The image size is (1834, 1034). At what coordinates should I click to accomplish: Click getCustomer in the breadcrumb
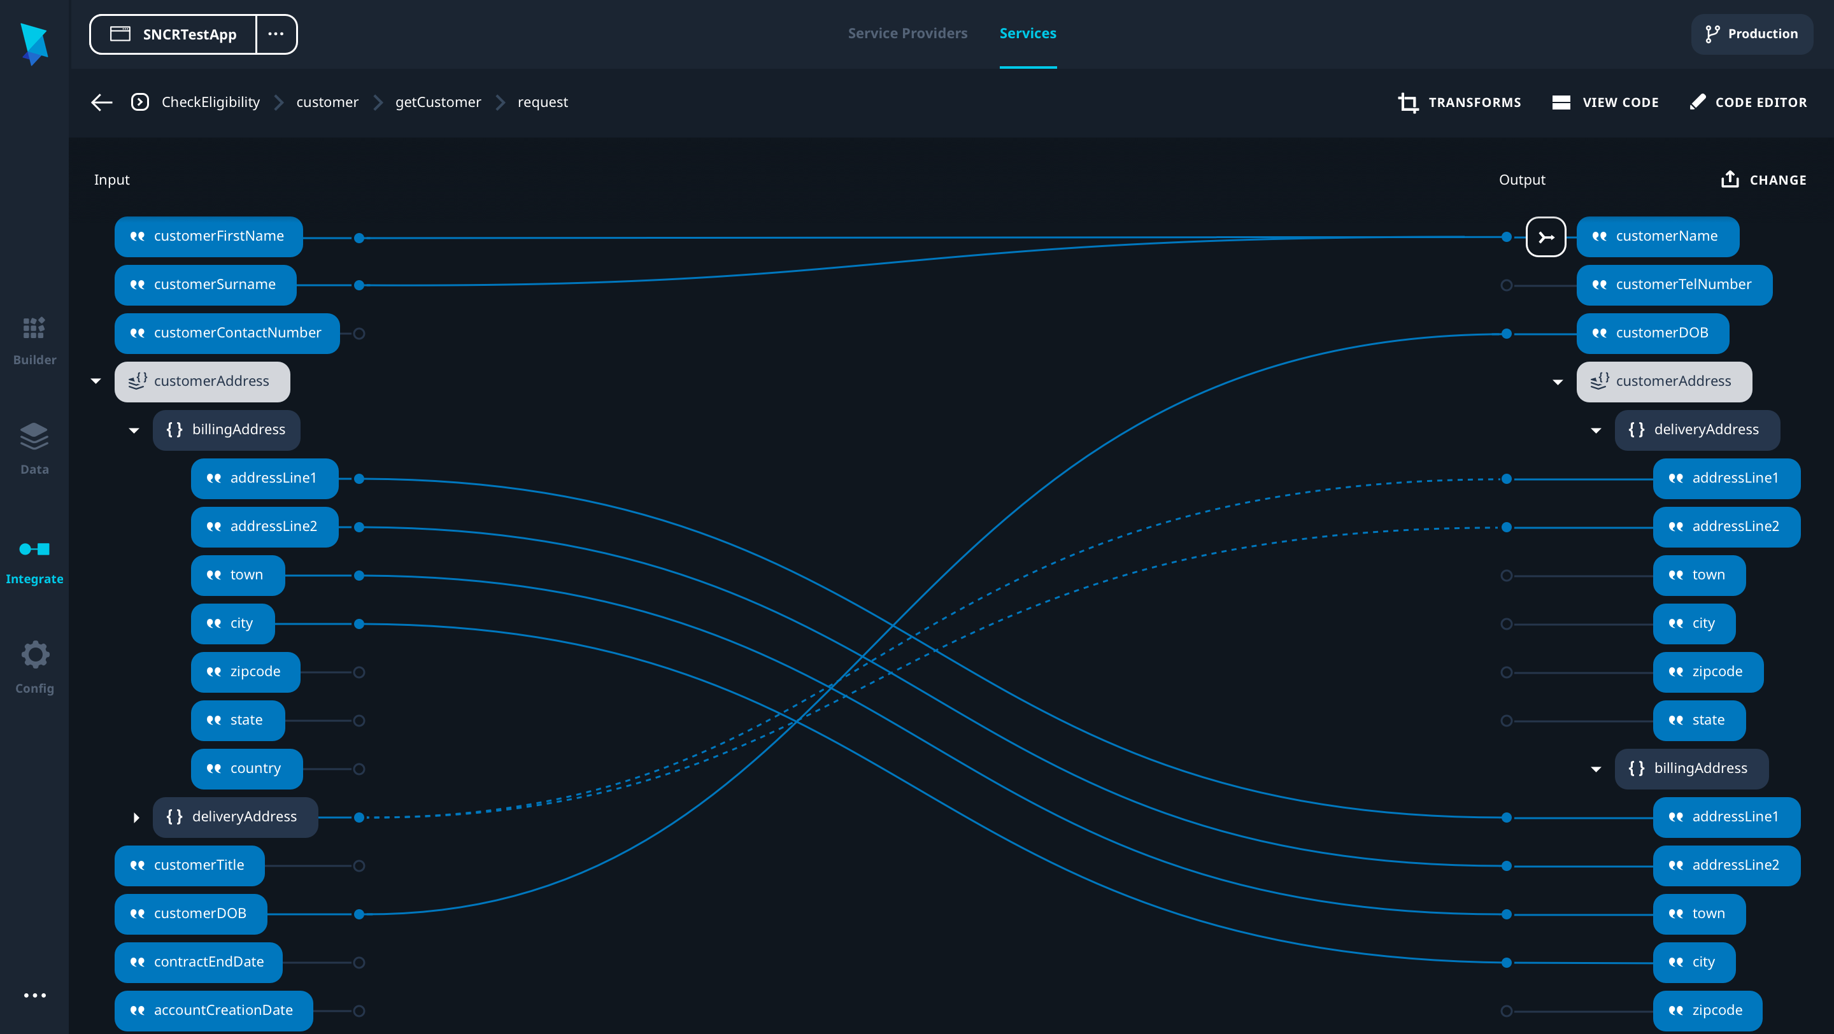[x=438, y=103]
